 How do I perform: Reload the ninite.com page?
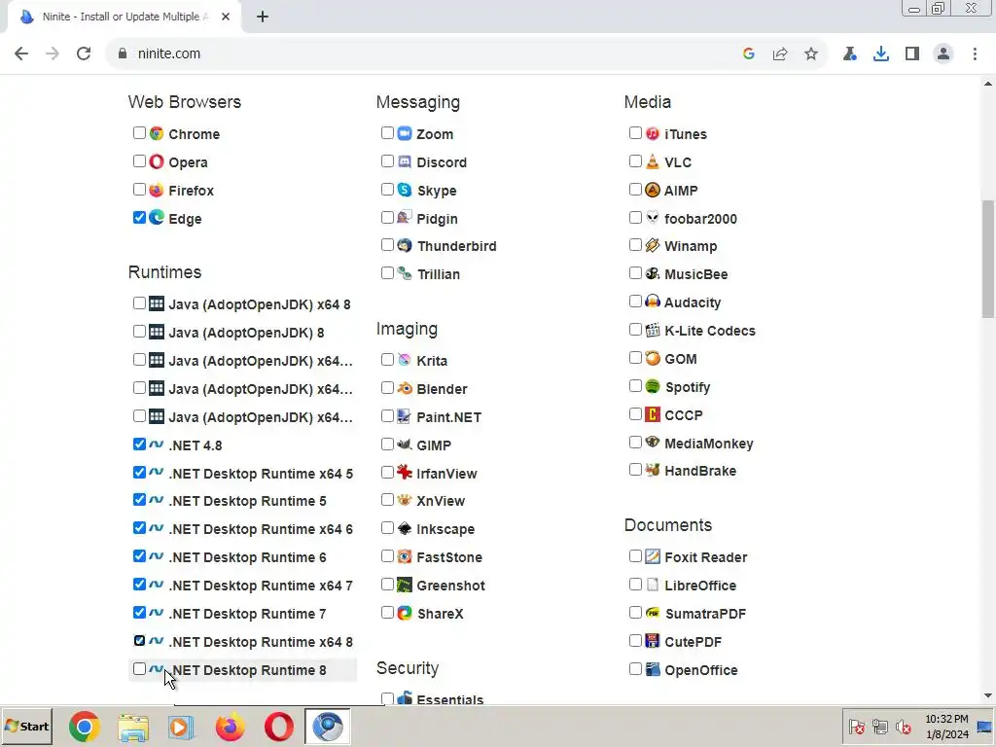click(x=84, y=54)
